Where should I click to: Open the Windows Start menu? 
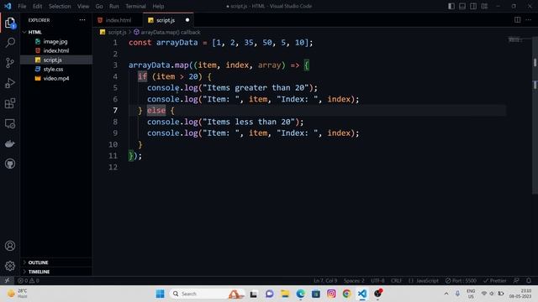tap(160, 294)
